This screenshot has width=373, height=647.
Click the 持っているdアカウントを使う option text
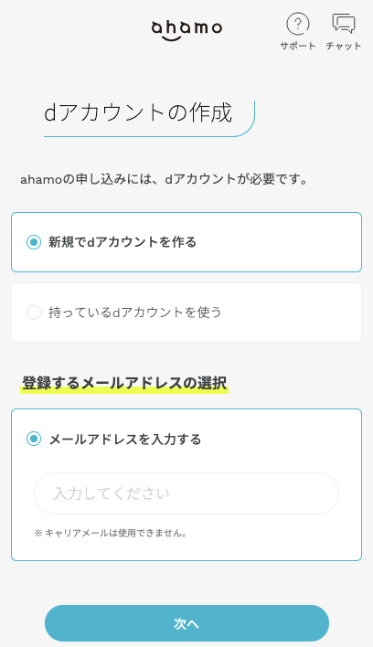pos(135,313)
